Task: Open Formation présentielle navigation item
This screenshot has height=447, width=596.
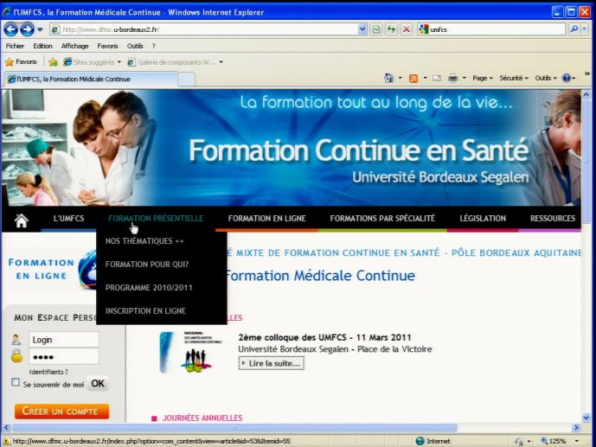Action: click(x=156, y=219)
